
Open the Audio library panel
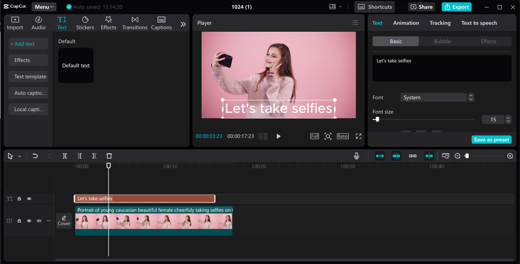39,23
